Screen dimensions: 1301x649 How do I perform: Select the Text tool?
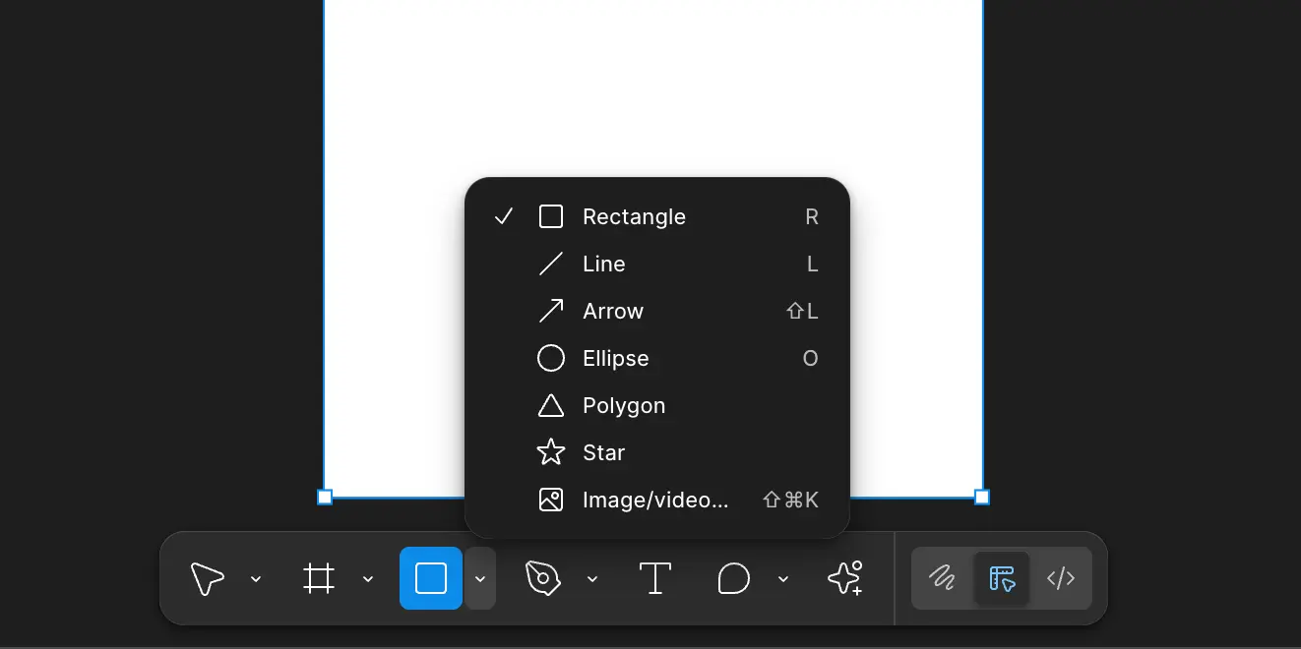click(x=655, y=578)
